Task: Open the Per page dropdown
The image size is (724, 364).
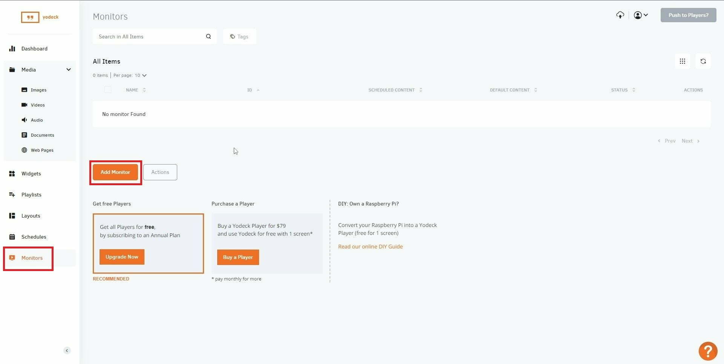Action: [x=141, y=75]
